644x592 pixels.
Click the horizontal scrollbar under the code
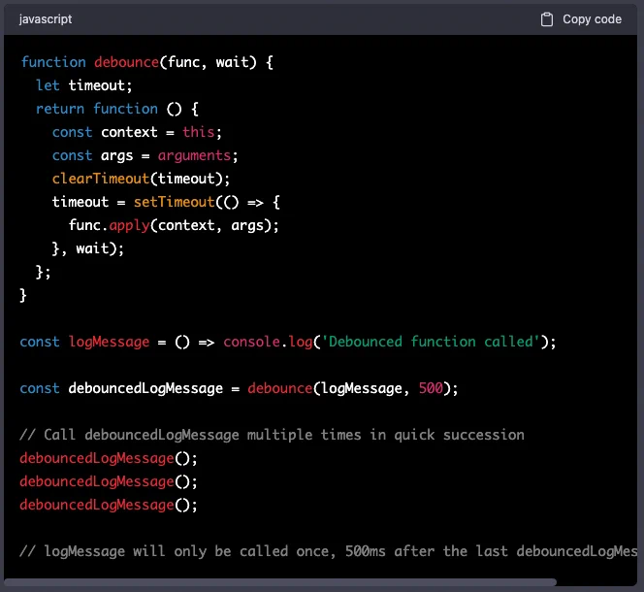280,582
